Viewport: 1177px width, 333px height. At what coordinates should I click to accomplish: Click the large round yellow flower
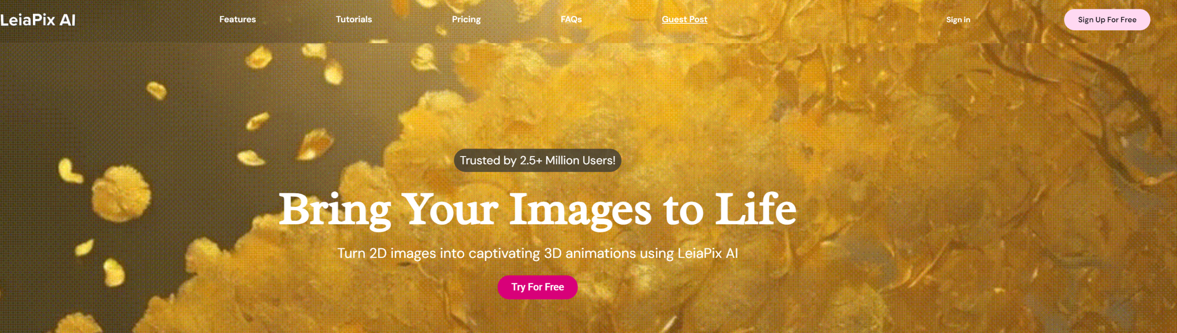121,194
